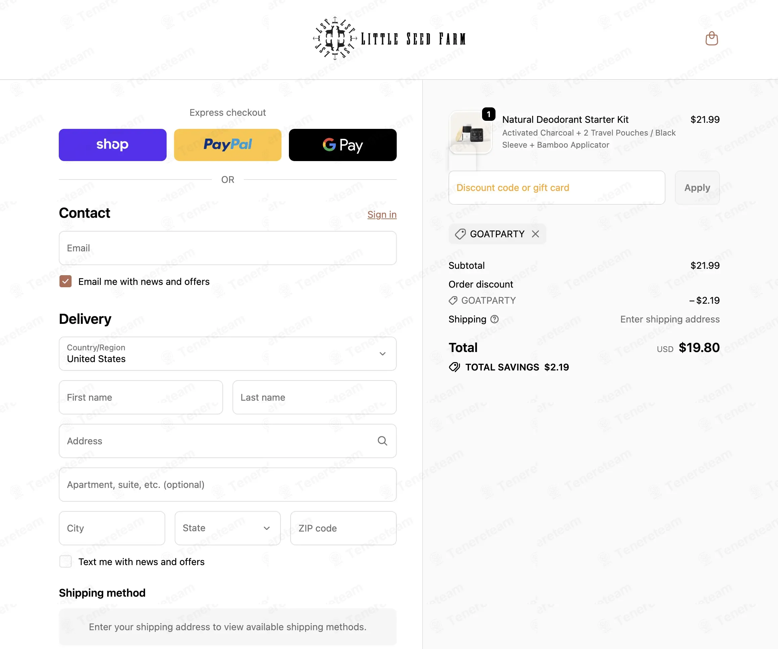Expand the State dropdown
Screen dimensions: 778x649
point(227,528)
